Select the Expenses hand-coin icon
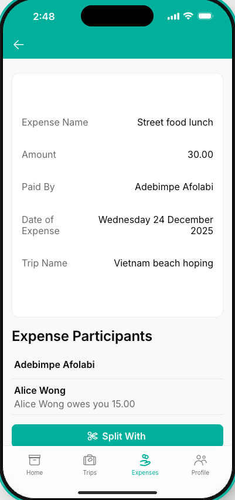 (145, 460)
